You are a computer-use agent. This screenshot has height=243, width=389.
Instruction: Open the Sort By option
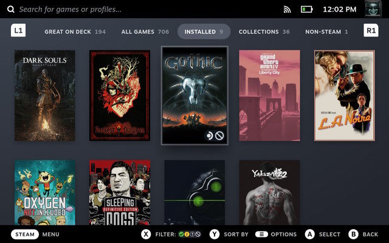point(236,234)
